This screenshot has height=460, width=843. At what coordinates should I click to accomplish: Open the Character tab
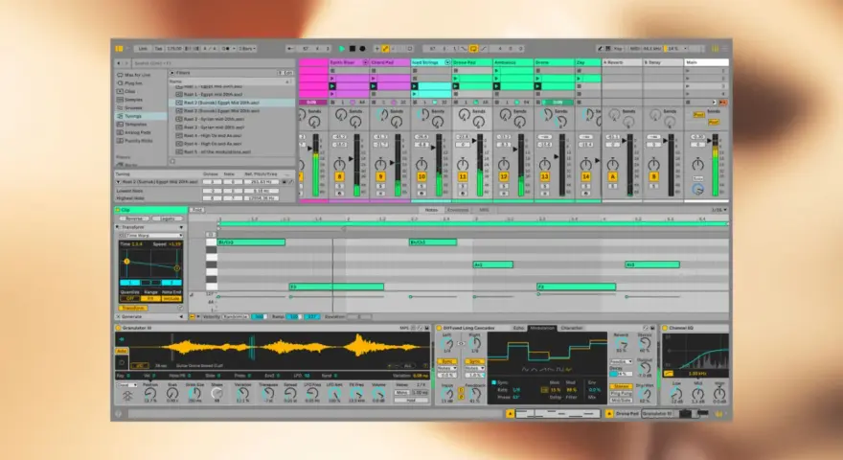click(x=571, y=328)
